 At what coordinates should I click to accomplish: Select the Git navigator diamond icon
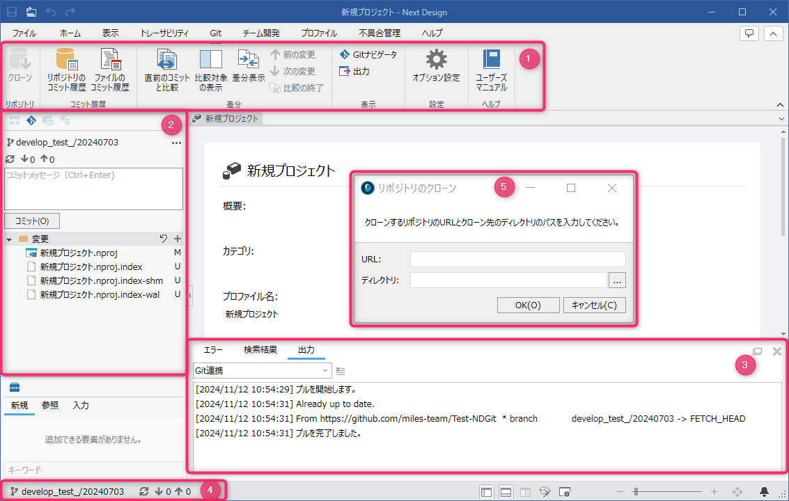(31, 120)
